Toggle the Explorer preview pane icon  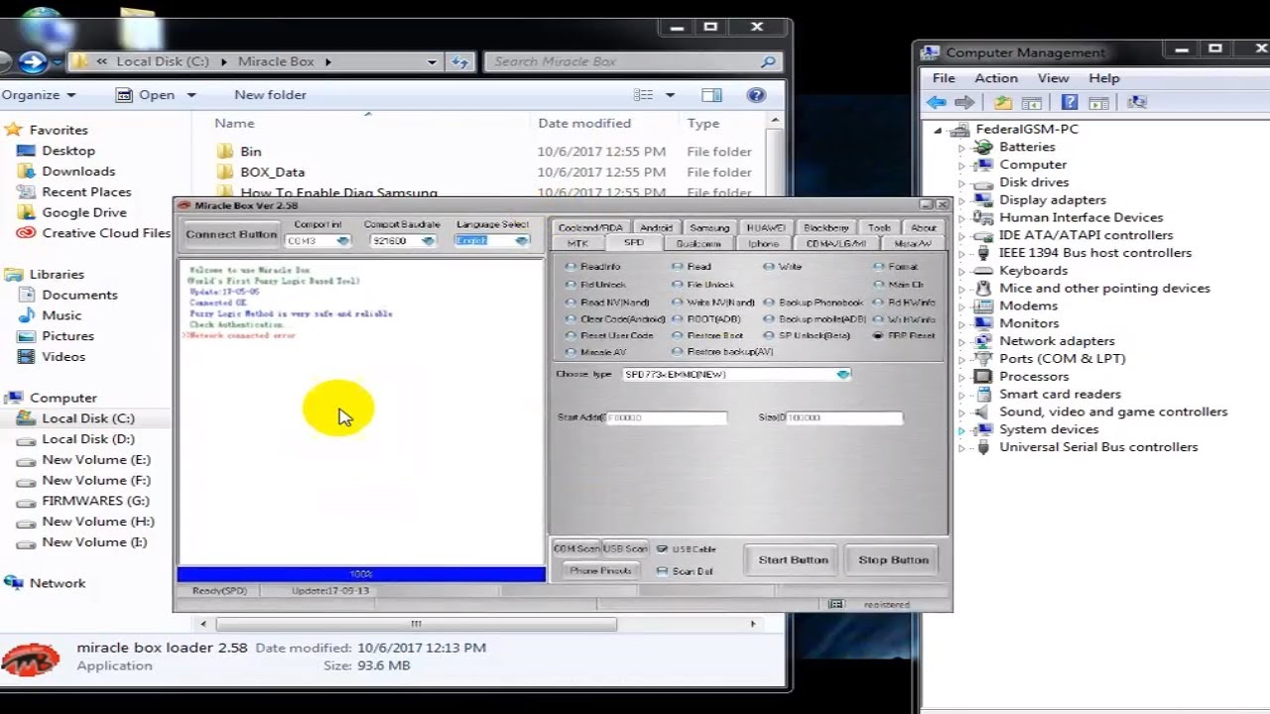(x=711, y=95)
